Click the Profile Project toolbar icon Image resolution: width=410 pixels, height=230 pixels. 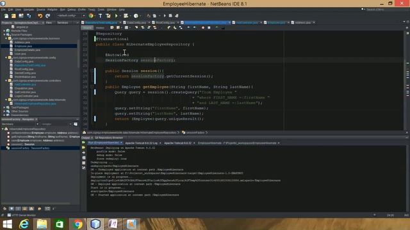(x=136, y=16)
